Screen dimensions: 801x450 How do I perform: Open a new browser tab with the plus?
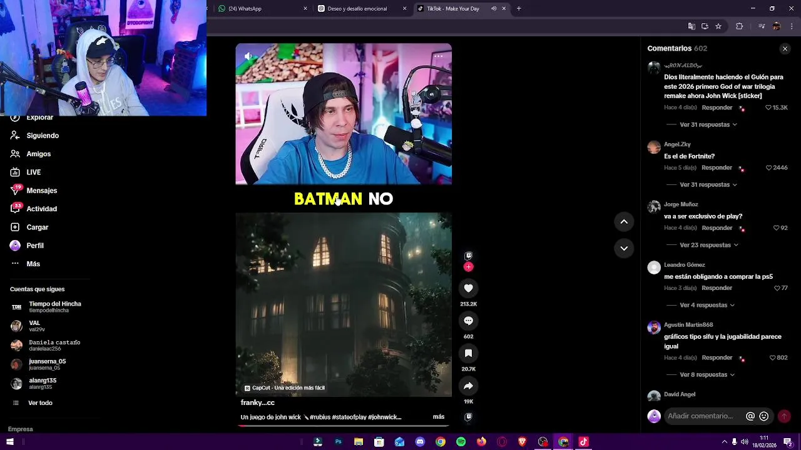[x=519, y=9]
